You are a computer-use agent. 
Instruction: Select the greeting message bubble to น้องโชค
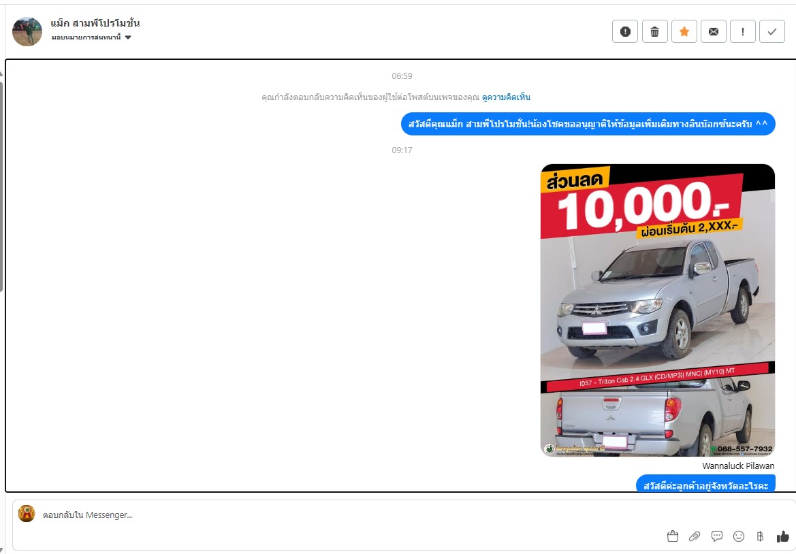point(588,124)
